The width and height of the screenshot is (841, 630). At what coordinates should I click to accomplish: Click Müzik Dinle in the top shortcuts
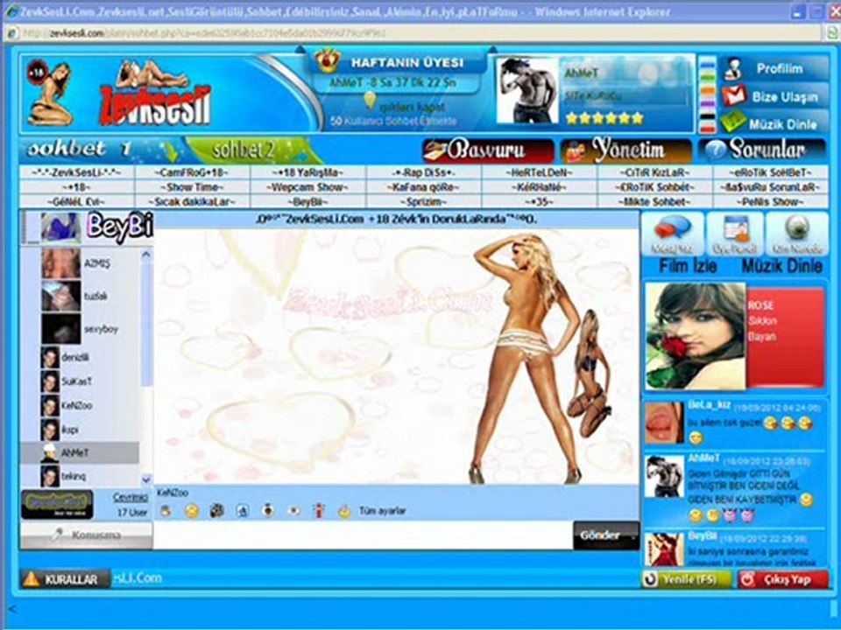[774, 123]
